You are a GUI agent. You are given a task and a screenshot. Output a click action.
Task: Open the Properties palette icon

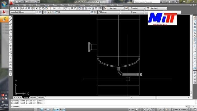point(79,8)
